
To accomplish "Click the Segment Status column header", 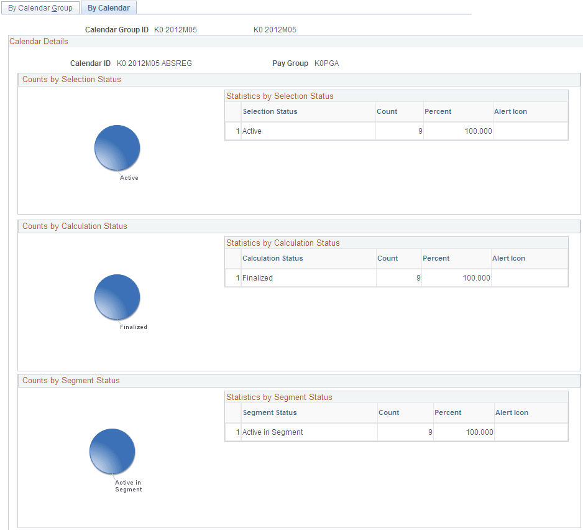I will click(270, 412).
